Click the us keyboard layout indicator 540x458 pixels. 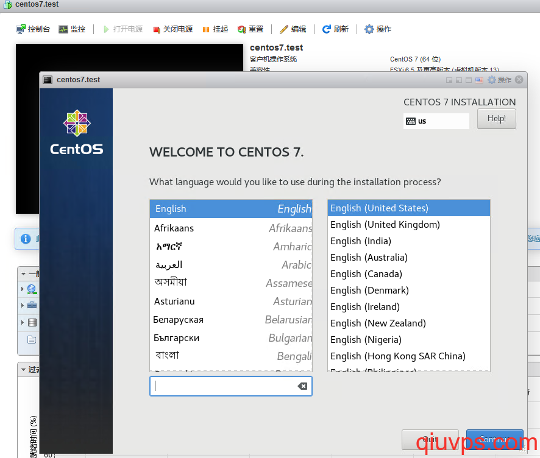tap(436, 121)
